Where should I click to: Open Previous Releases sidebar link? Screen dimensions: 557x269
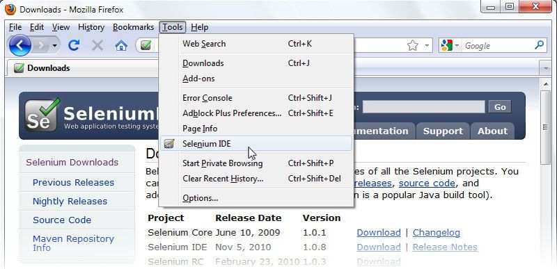tap(74, 183)
